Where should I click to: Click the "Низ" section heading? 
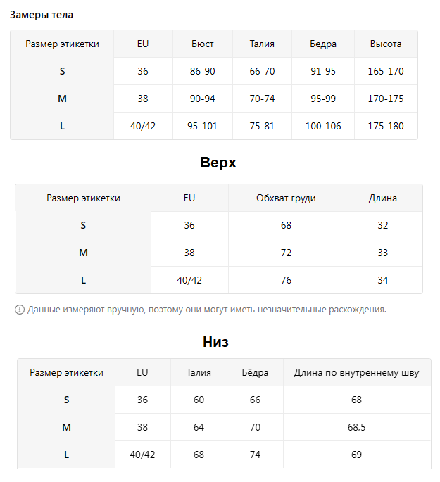pos(215,342)
